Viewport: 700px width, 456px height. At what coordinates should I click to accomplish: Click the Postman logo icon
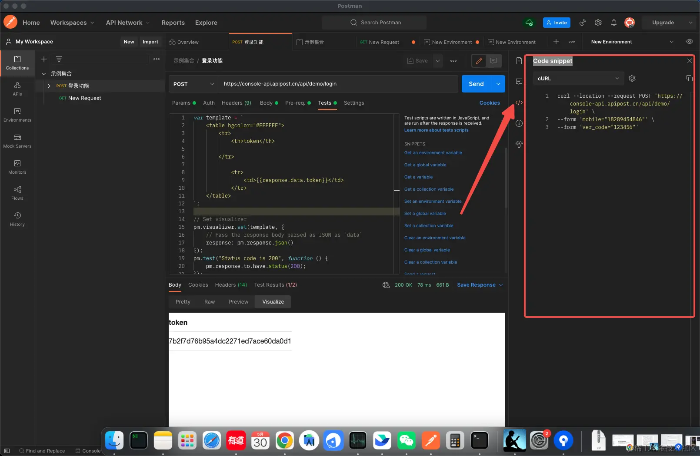tap(10, 22)
